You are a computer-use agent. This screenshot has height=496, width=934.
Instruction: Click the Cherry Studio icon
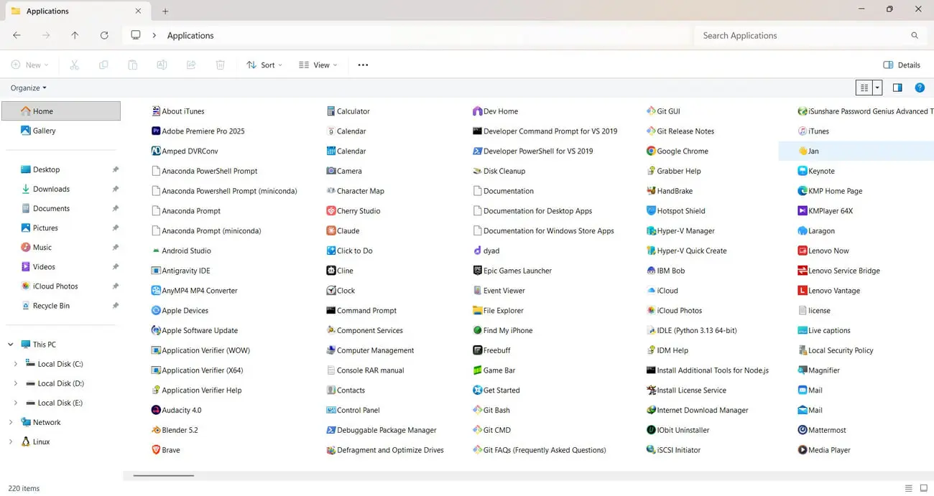pos(330,211)
